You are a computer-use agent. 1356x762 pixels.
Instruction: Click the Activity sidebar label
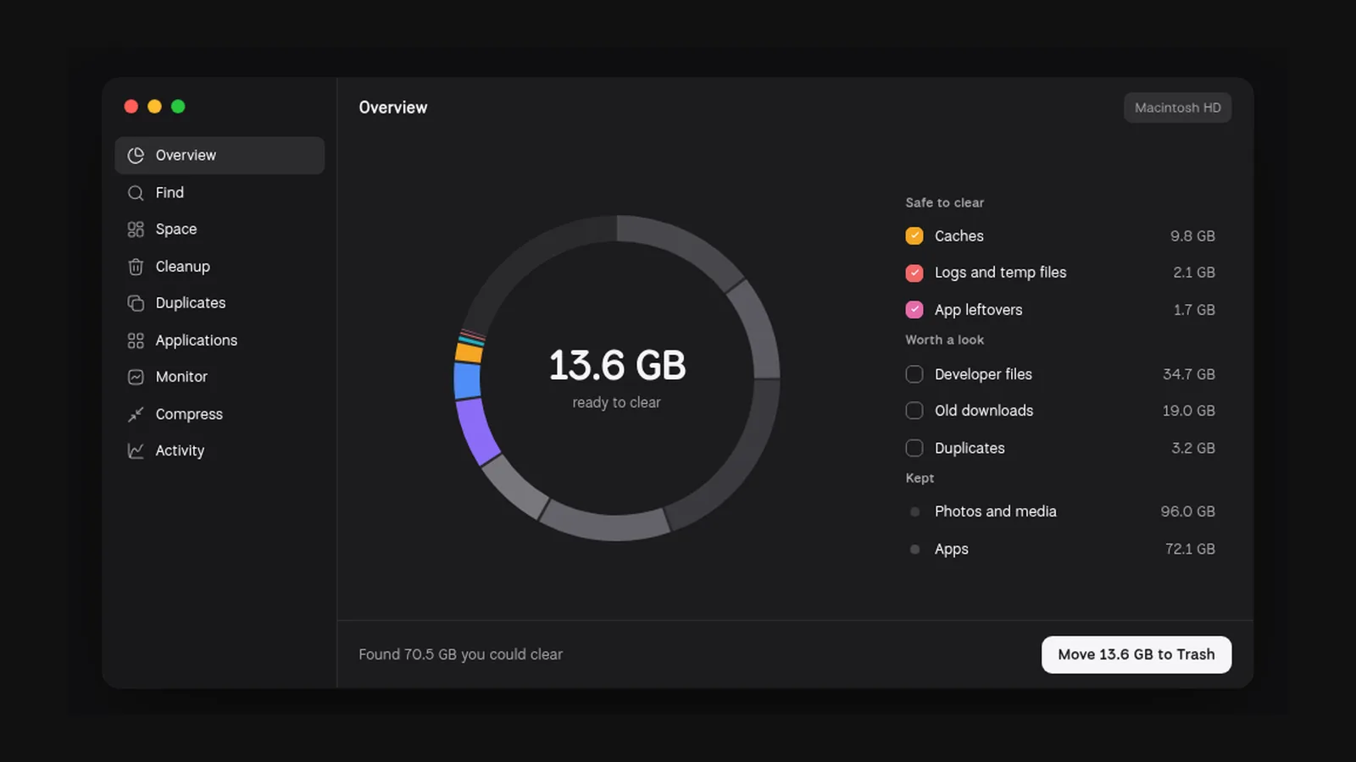coord(180,450)
